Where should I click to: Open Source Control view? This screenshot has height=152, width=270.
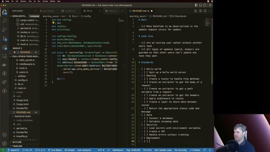point(4,38)
